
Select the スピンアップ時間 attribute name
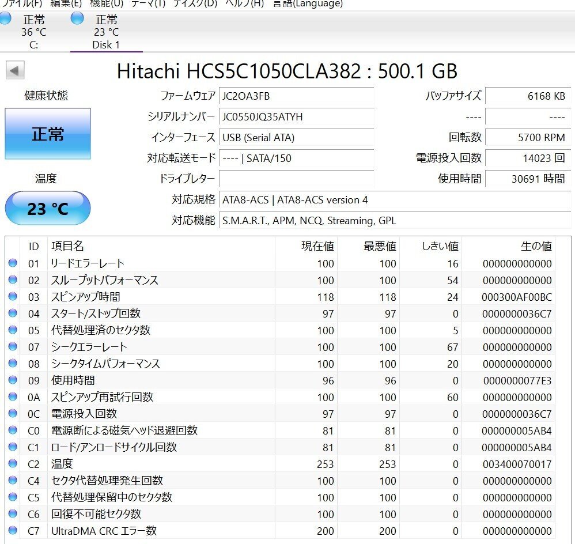pos(86,297)
